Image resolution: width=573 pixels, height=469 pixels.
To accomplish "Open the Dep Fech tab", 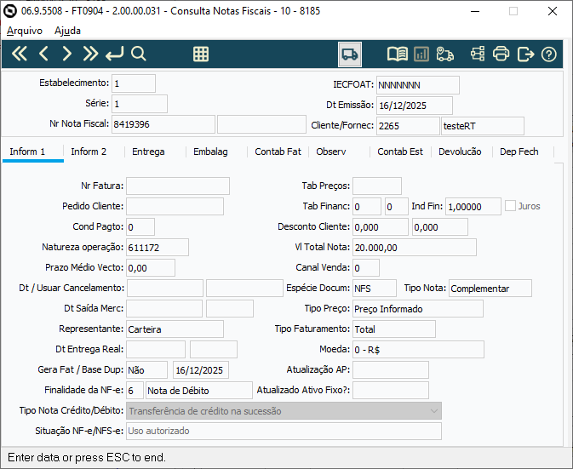I will click(519, 152).
